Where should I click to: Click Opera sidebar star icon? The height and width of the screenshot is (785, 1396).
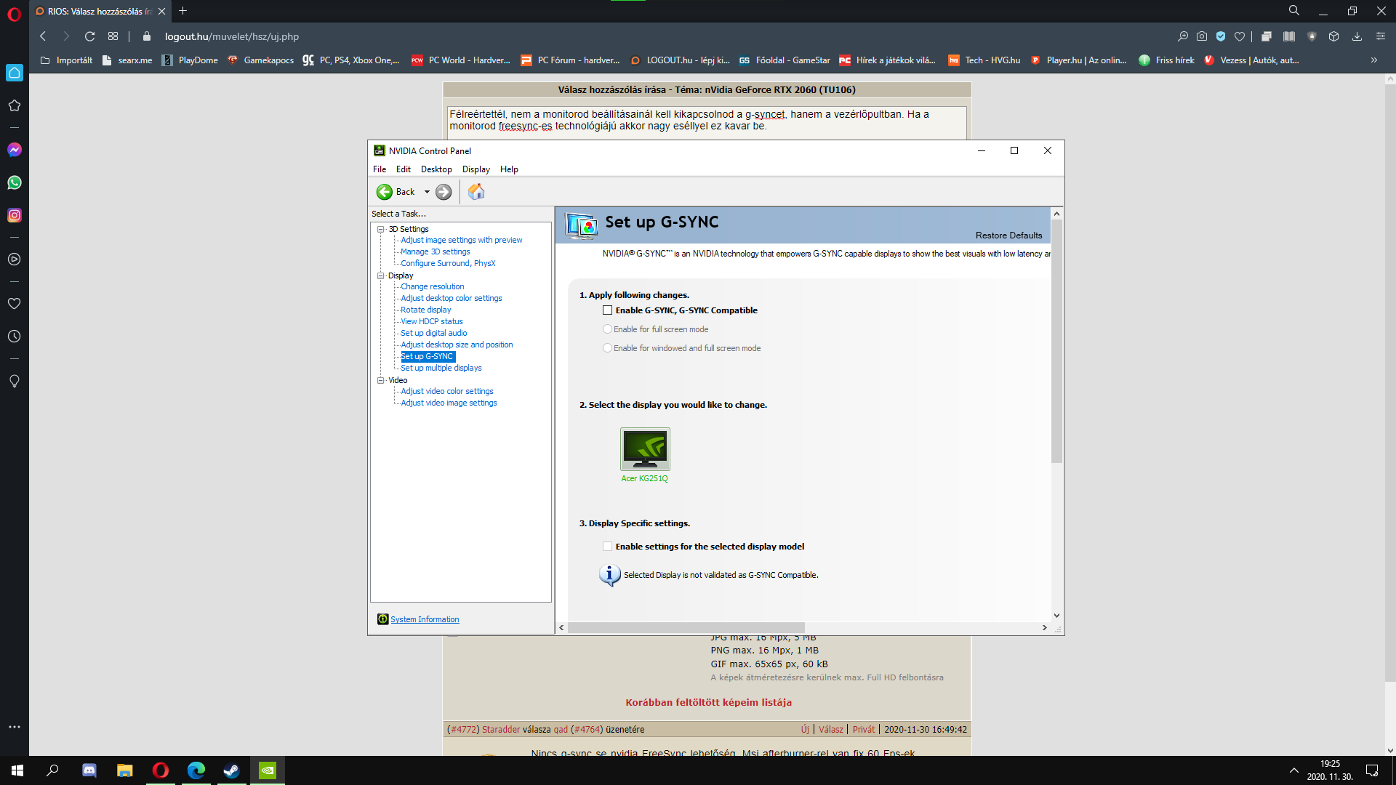pos(15,105)
